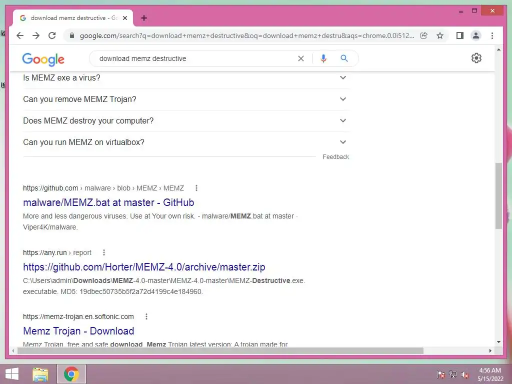
Task: Submit search with magnifier icon
Action: click(344, 58)
